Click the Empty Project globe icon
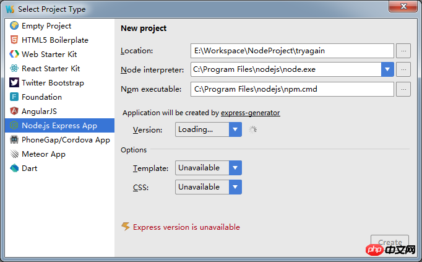The height and width of the screenshot is (262, 422). click(14, 26)
